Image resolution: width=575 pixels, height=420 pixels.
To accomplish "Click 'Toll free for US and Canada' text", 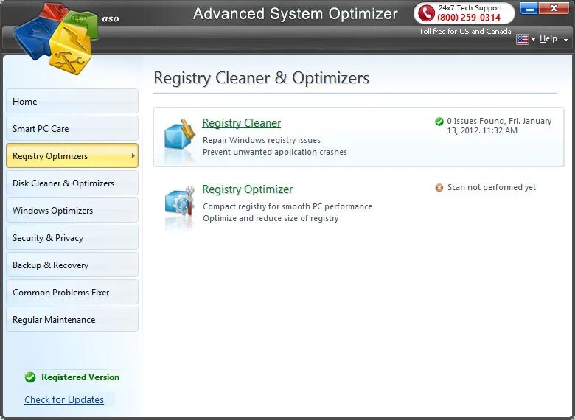I will pos(465,31).
